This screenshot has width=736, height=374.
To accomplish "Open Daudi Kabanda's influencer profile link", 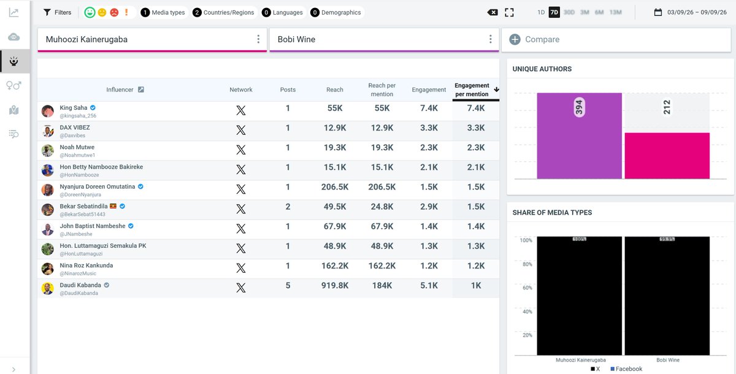I will click(80, 285).
